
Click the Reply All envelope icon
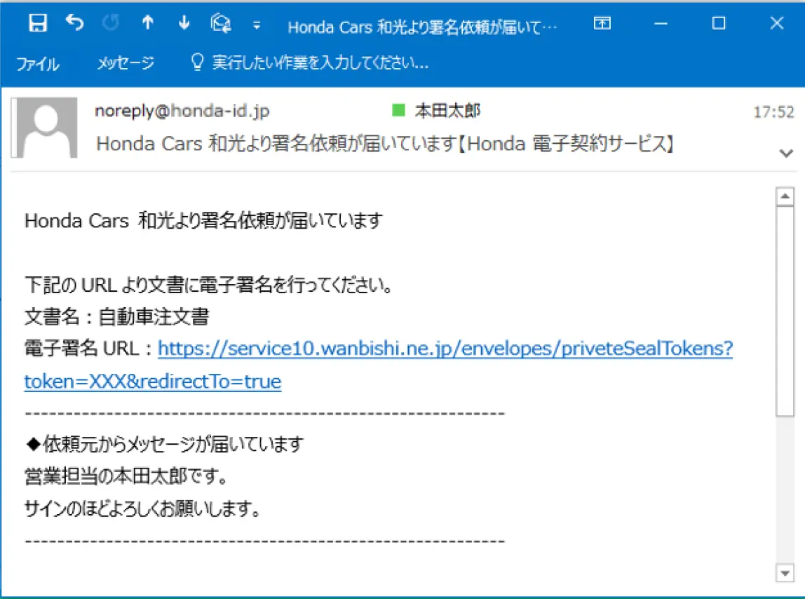[221, 23]
